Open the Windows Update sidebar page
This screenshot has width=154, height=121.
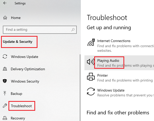[24, 57]
